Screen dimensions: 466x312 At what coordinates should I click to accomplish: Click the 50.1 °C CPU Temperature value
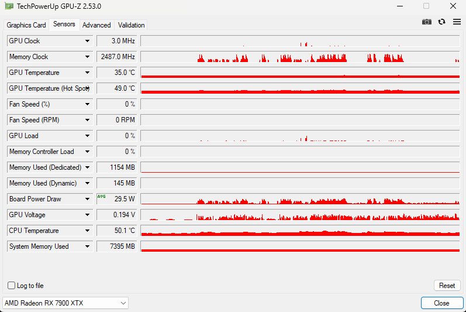(117, 231)
